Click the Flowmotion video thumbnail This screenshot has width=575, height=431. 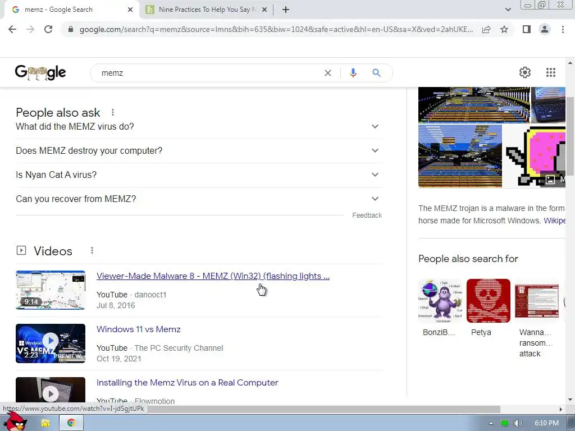pyautogui.click(x=51, y=389)
